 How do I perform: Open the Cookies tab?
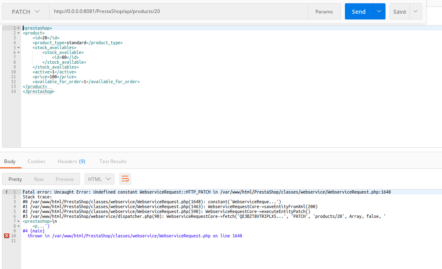(36, 161)
